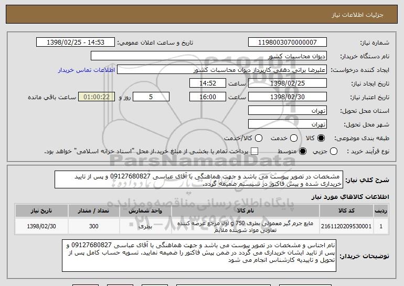
Task: Select the خدمت radio button
Action: 294,138
